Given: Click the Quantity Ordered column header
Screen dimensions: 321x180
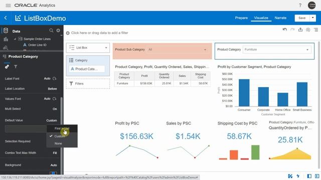Looking at the screenshot, I should [164, 76].
